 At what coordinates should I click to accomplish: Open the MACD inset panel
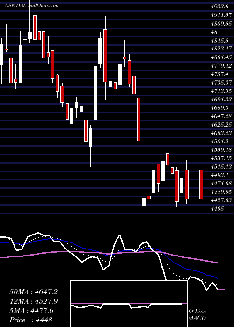[x=129, y=304]
